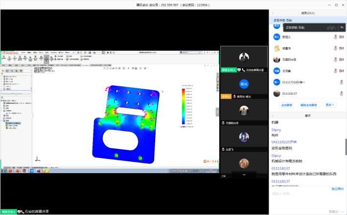Click the camera-off icon beside 钱鑫官
This screenshot has height=215, width=347.
[x=341, y=48]
